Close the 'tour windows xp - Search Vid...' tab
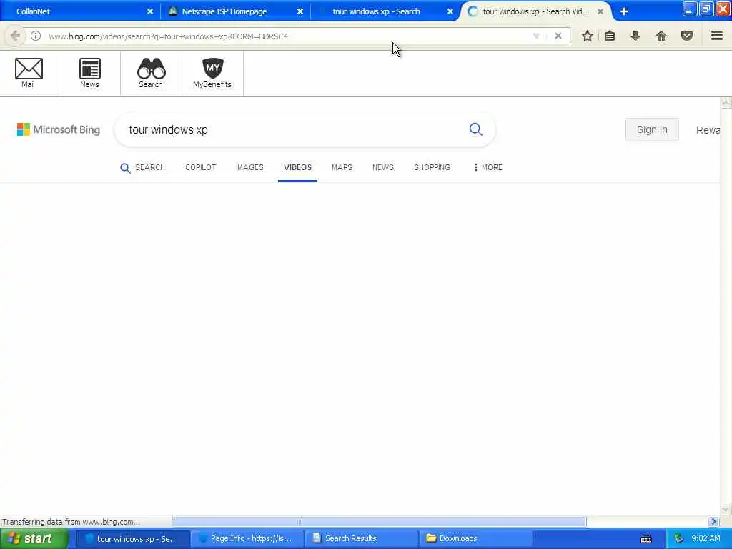The image size is (732, 549). [600, 11]
